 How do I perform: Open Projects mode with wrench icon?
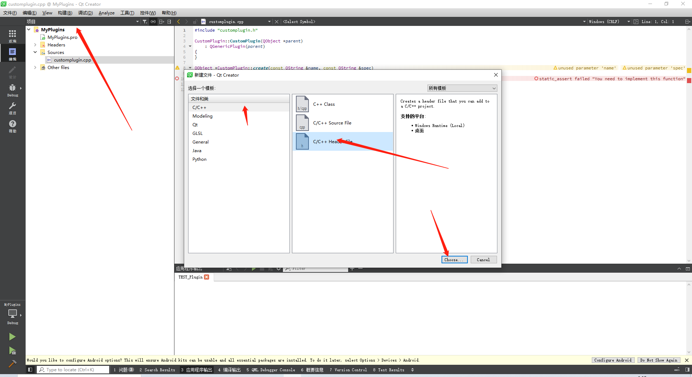12,108
